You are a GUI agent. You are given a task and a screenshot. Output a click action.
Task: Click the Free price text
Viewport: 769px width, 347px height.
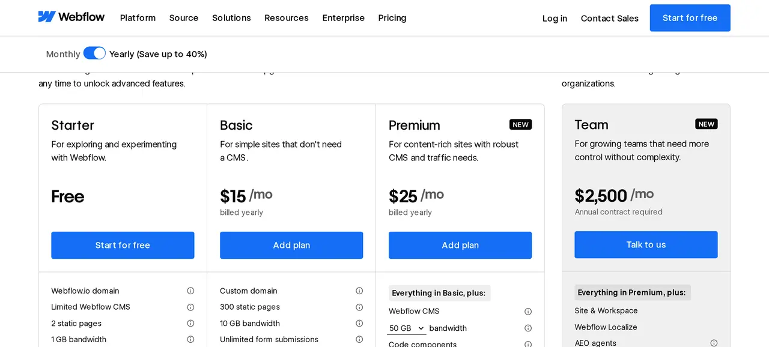point(68,196)
